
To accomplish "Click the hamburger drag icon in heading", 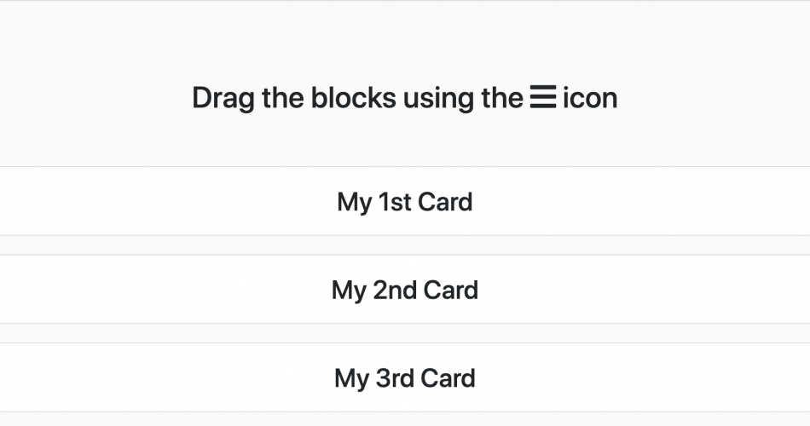I will tap(542, 98).
